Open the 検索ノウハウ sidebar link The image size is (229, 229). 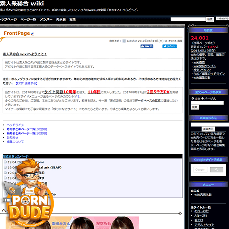point(202,70)
